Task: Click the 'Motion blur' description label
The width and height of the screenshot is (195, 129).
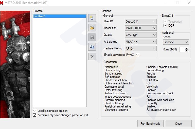Action: point(111,67)
